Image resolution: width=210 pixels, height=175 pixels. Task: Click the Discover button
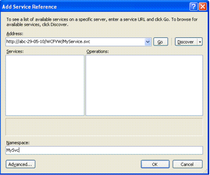[186, 42]
